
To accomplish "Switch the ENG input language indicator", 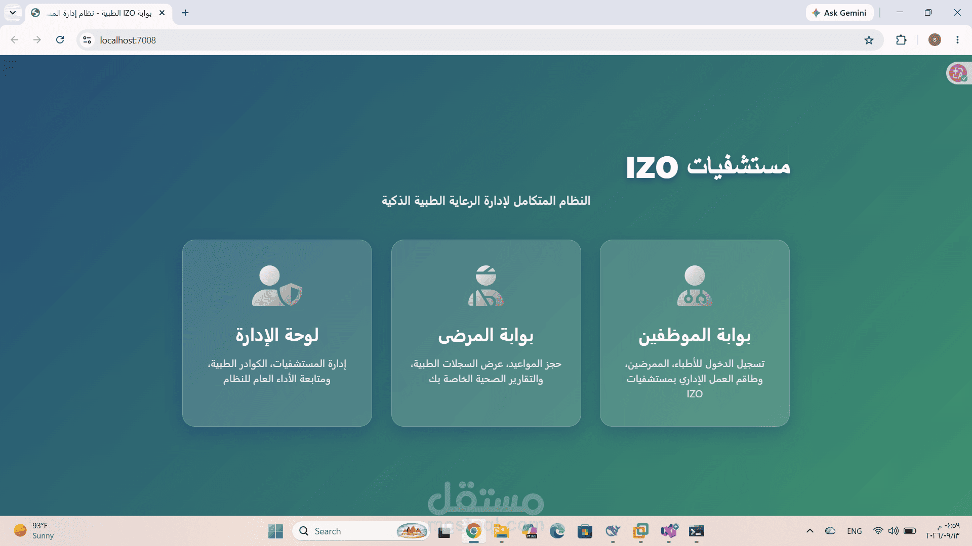I will (x=855, y=531).
